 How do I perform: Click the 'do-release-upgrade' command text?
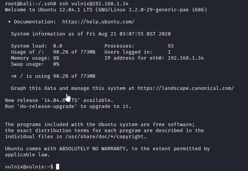click(47, 106)
